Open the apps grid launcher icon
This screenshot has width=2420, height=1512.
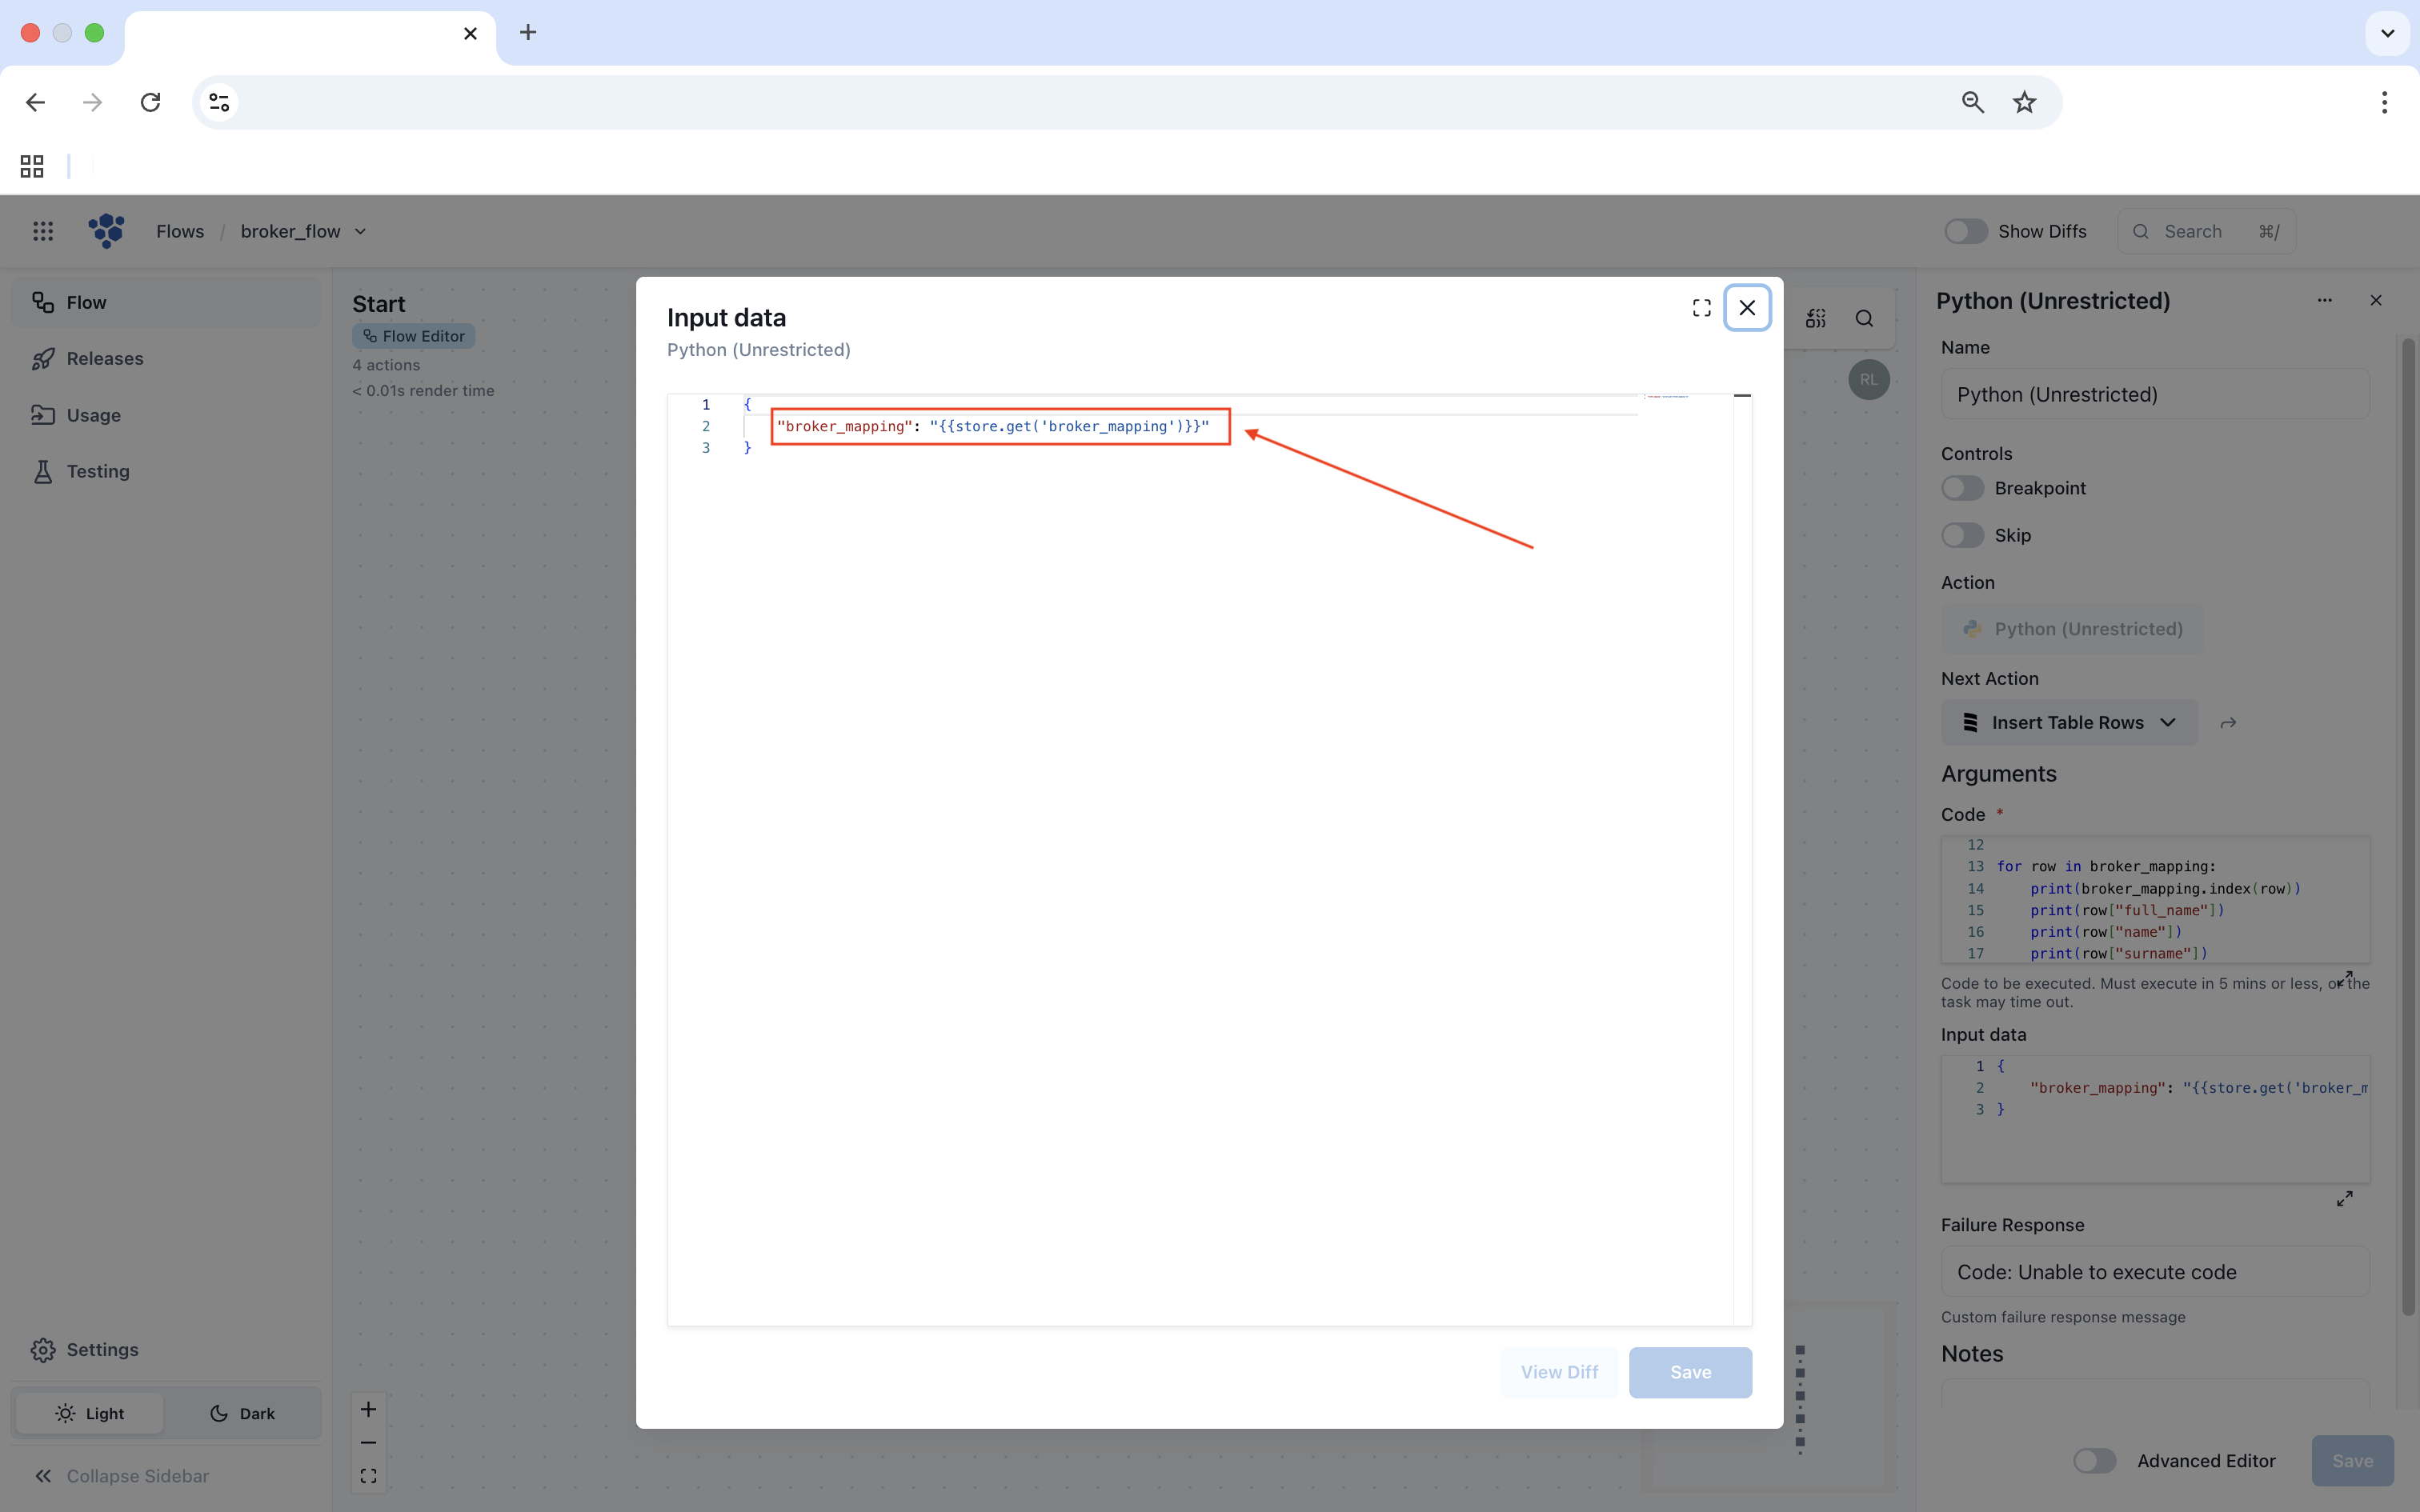42,231
